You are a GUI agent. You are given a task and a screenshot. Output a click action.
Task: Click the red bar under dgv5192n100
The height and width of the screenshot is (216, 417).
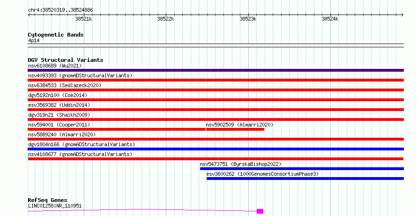point(216,100)
